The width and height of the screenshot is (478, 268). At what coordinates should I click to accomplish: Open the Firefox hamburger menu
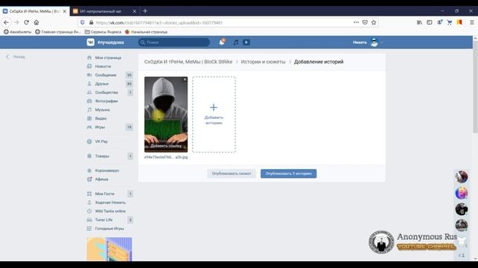(x=472, y=22)
